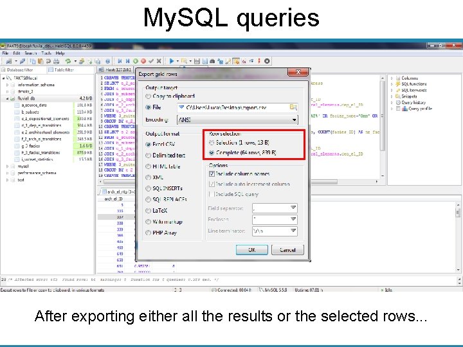Select the Complete (64 rows) radio option
Viewport: 463px width, 347px height.
coord(212,152)
